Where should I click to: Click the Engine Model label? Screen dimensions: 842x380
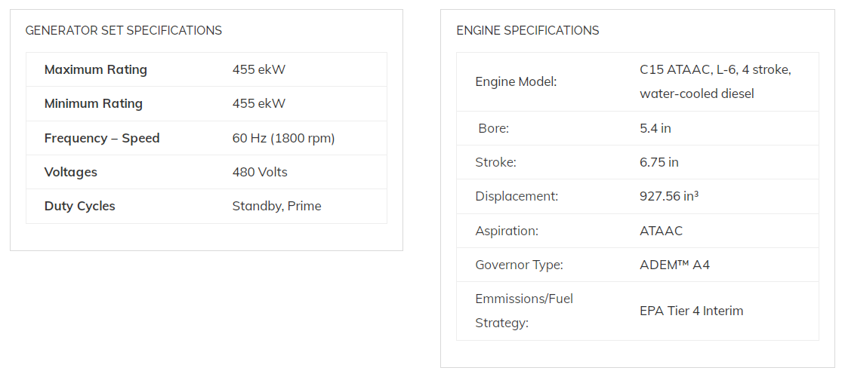tap(516, 82)
